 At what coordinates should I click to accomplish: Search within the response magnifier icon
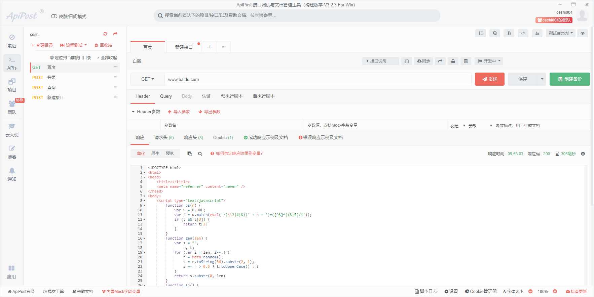click(x=200, y=154)
